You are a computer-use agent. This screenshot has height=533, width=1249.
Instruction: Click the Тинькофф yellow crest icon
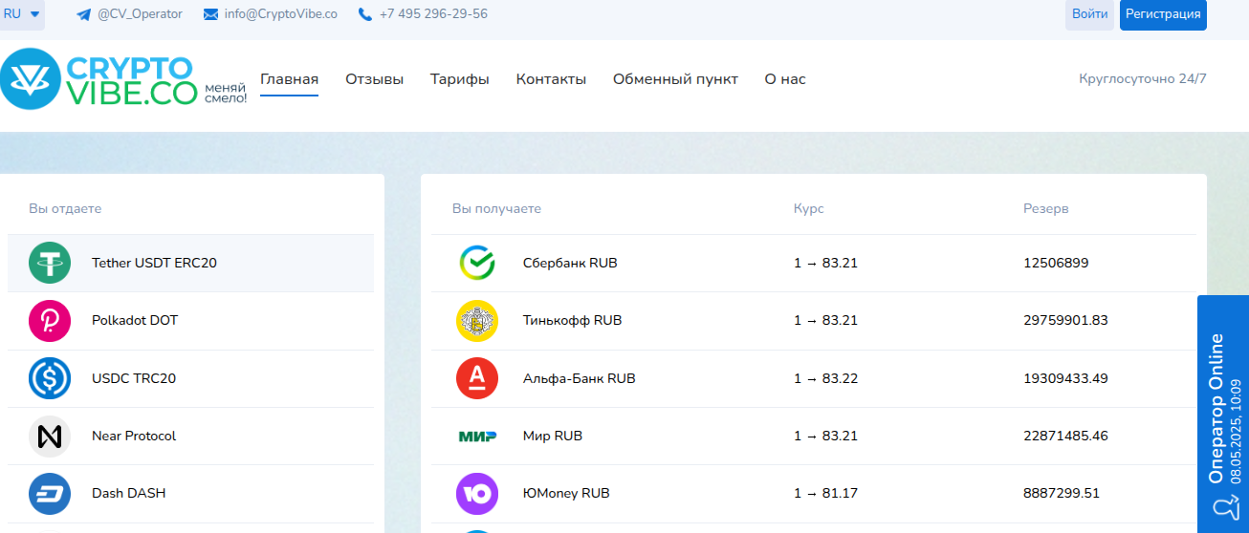[x=476, y=321]
